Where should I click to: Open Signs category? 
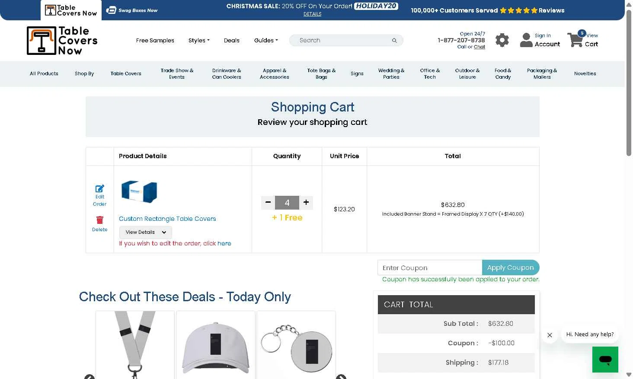(x=357, y=73)
